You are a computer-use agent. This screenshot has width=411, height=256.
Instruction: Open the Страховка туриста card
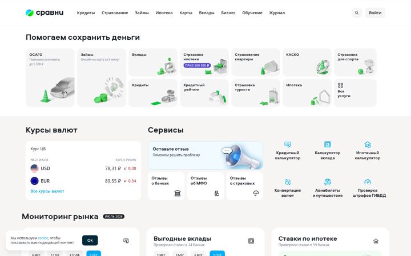[256, 93]
